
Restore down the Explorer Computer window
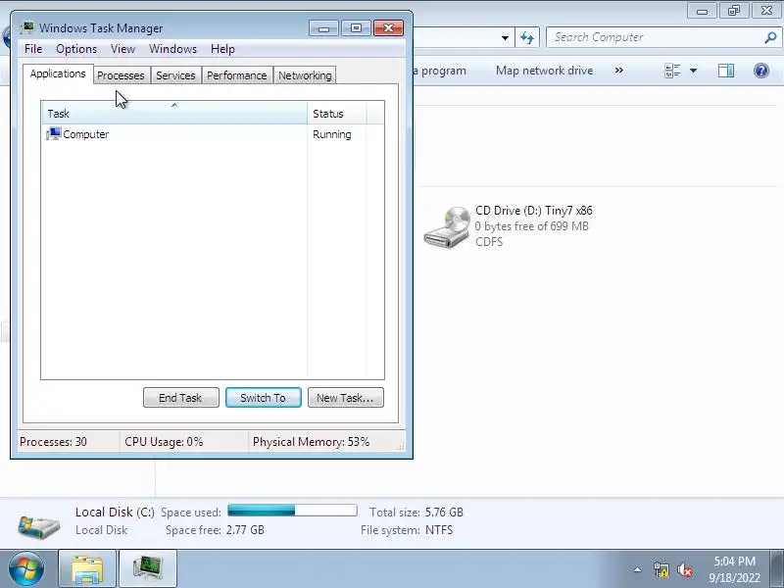(x=733, y=11)
